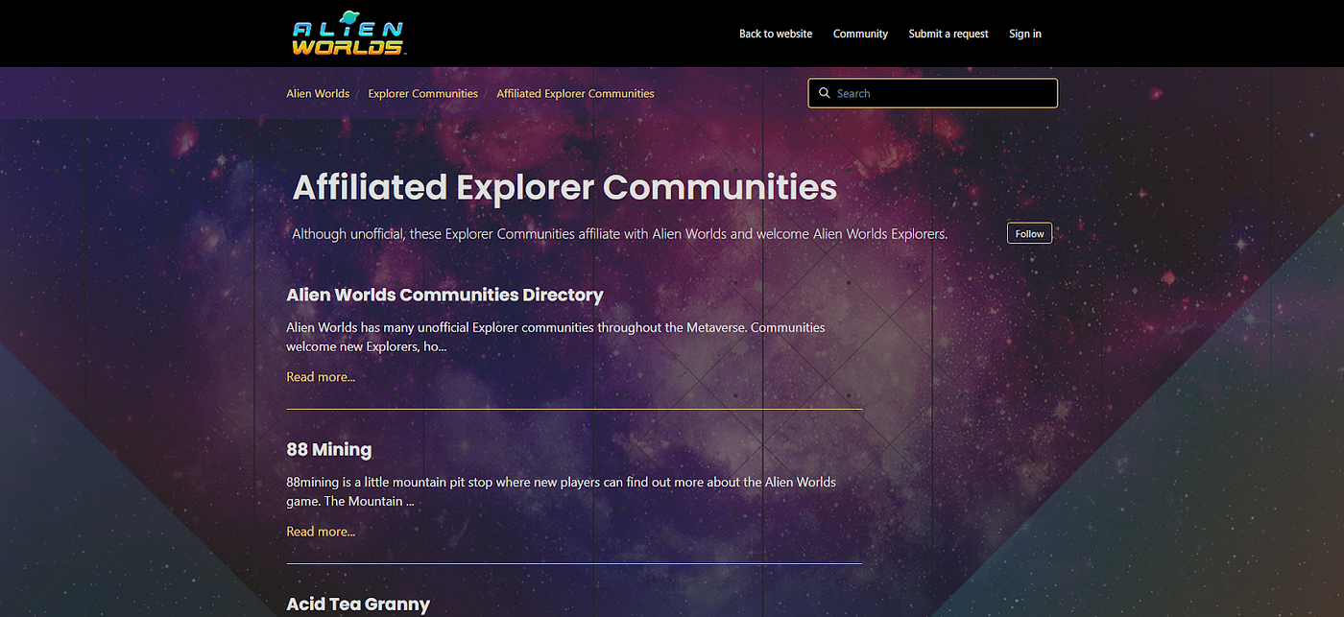Select Submit a request in header

(948, 34)
